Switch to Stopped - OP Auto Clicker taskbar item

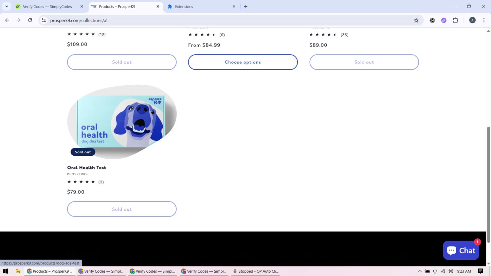click(x=256, y=271)
